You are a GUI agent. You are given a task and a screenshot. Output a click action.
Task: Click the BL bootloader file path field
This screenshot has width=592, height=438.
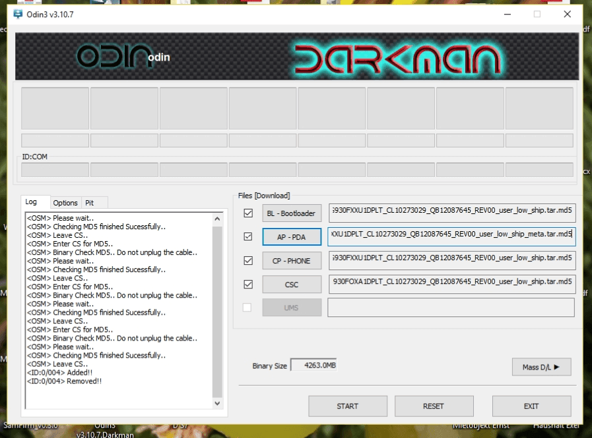452,213
